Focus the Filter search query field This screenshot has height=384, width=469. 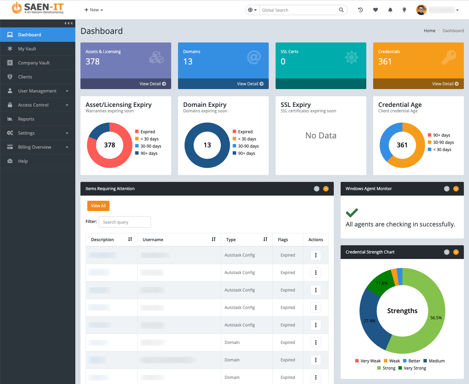pyautogui.click(x=125, y=222)
